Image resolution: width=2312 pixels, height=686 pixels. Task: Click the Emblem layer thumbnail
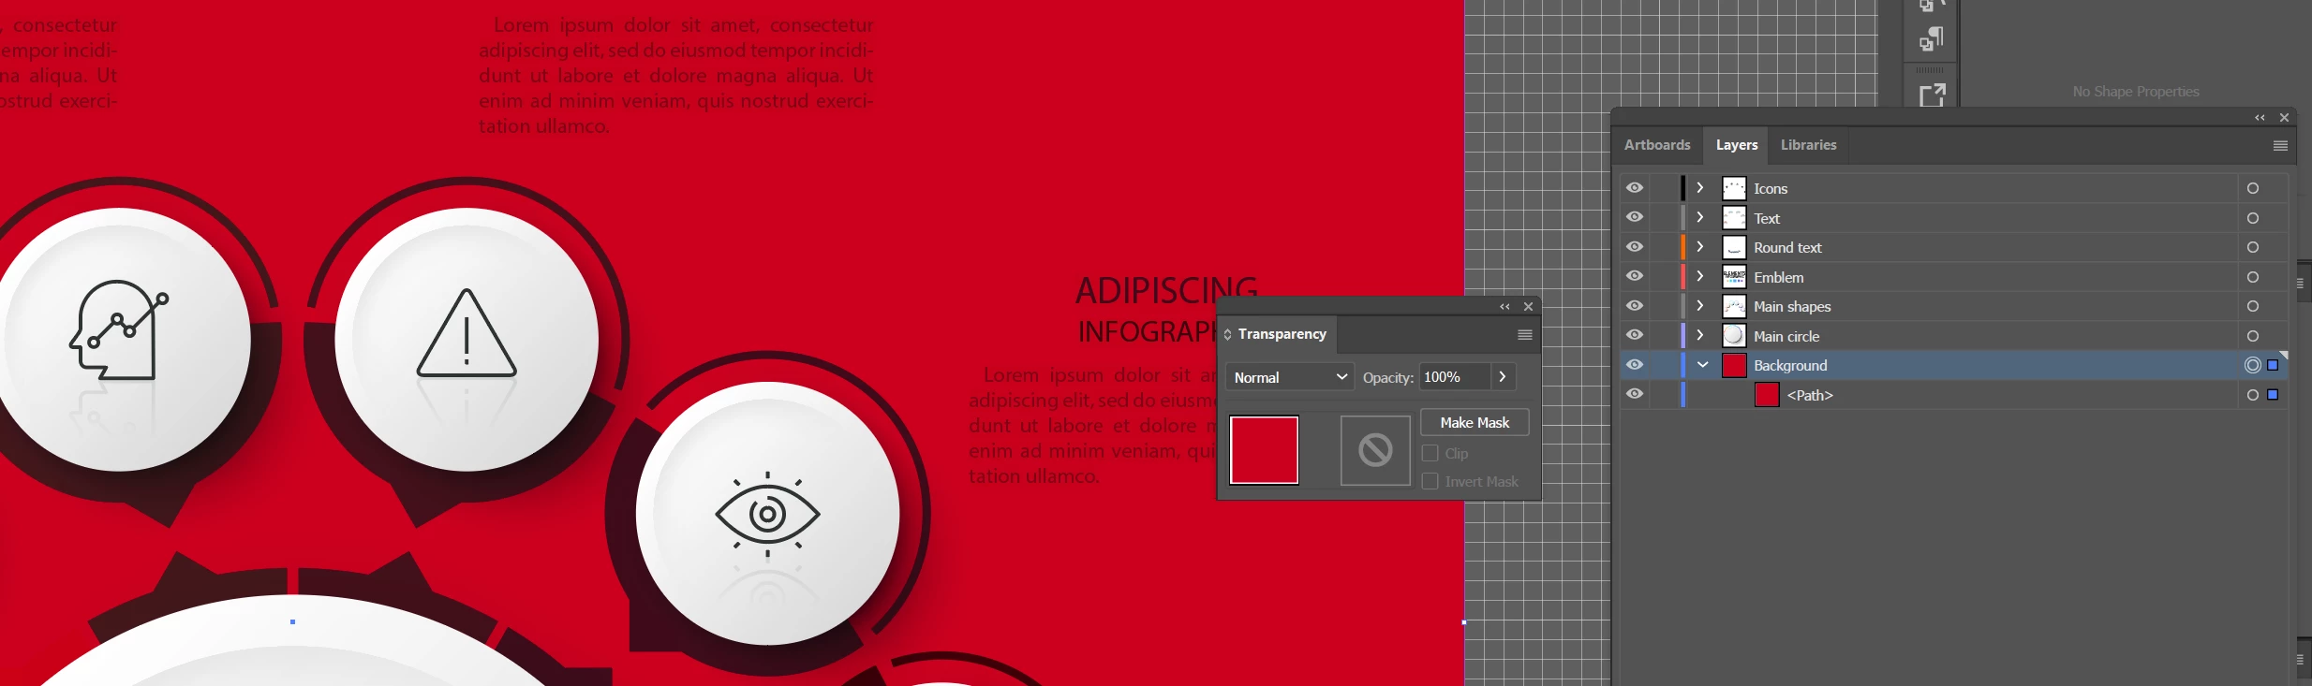[x=1734, y=277]
